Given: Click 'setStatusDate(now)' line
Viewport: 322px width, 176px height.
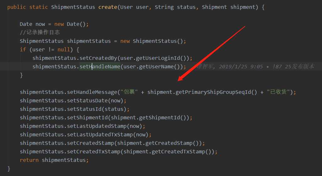Looking at the screenshot, I should pos(73,100).
